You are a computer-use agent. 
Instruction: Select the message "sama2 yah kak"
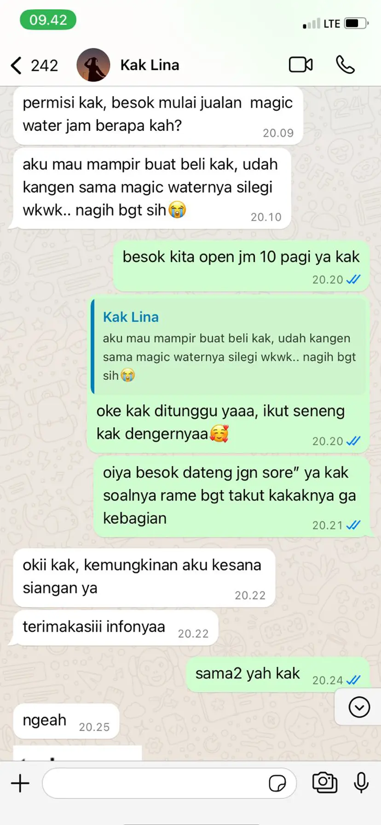[278, 675]
